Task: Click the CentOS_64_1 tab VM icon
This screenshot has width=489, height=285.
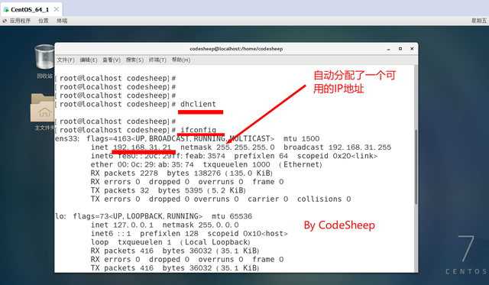Action: coord(6,10)
